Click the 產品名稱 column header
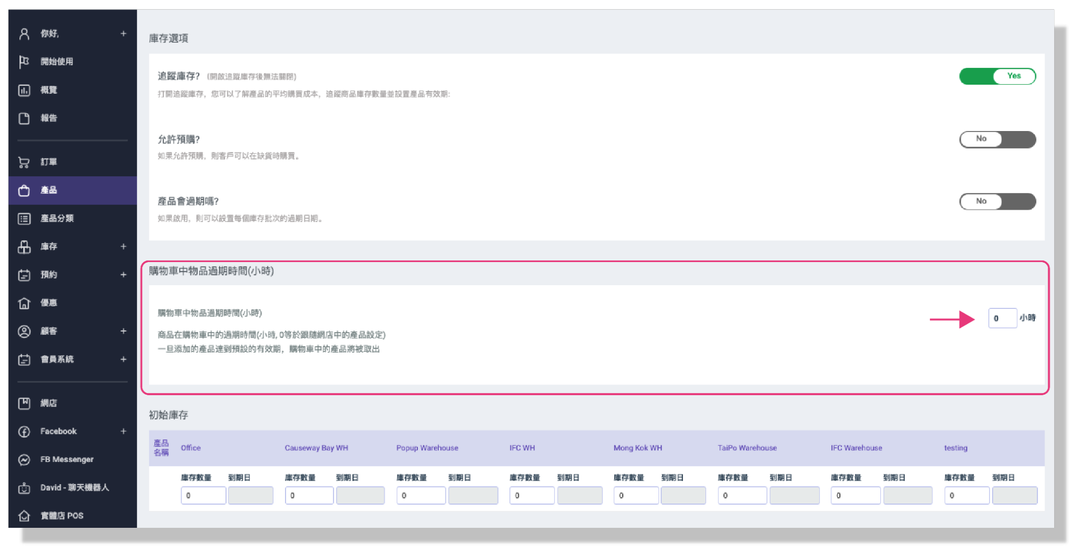The height and width of the screenshot is (558, 1079). (x=161, y=448)
